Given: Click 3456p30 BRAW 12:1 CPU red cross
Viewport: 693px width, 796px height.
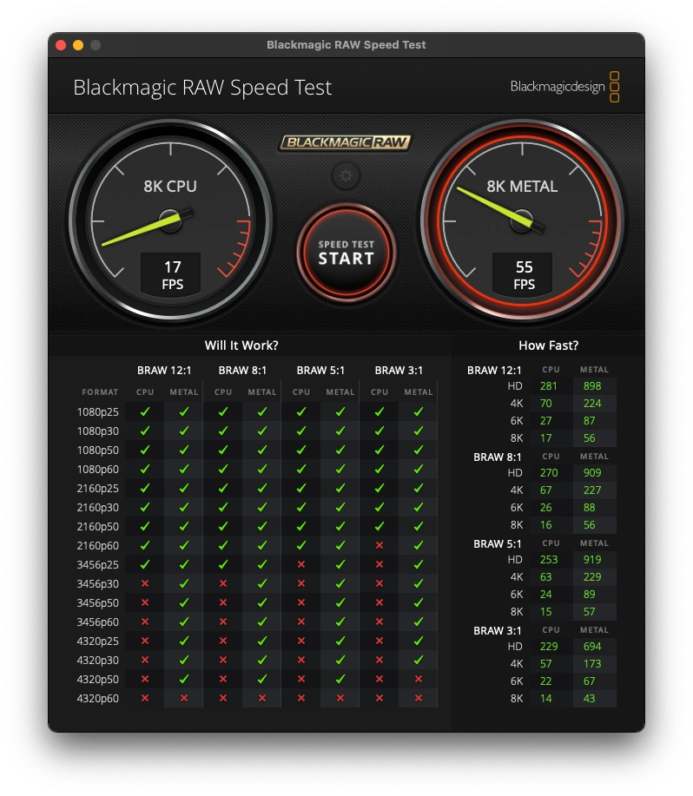Looking at the screenshot, I should click(145, 583).
